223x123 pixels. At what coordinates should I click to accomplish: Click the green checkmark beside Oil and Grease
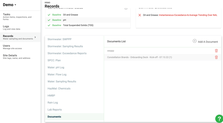(49, 15)
